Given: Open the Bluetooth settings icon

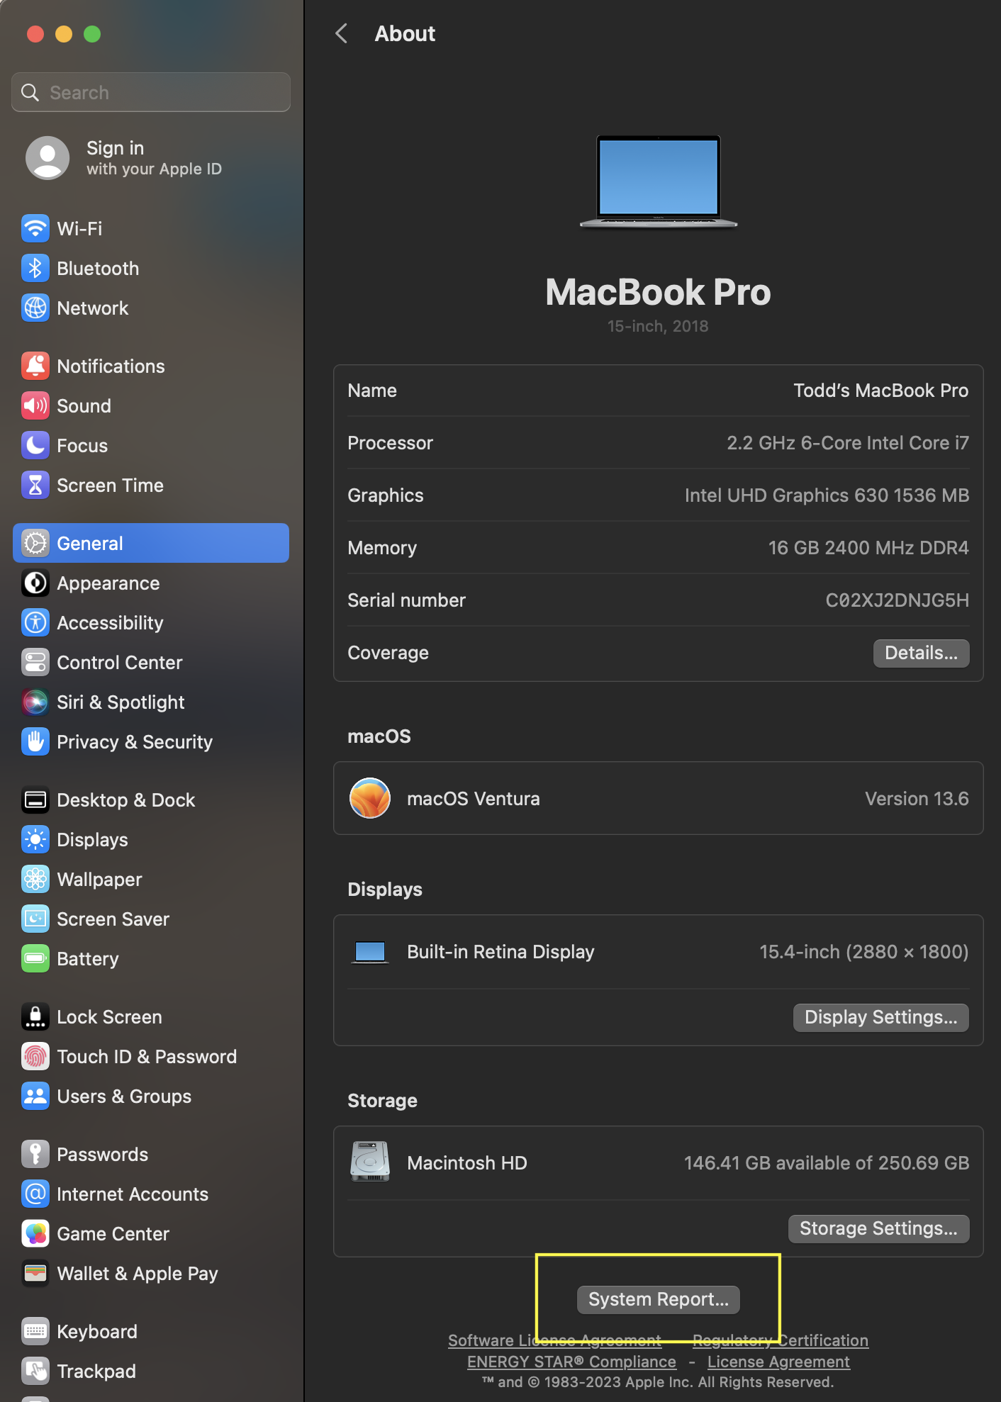Looking at the screenshot, I should (x=35, y=268).
